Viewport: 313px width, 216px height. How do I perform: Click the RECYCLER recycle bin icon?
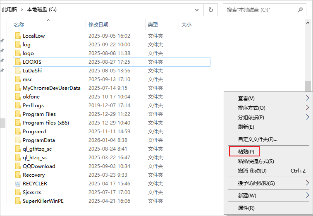tap(18, 183)
